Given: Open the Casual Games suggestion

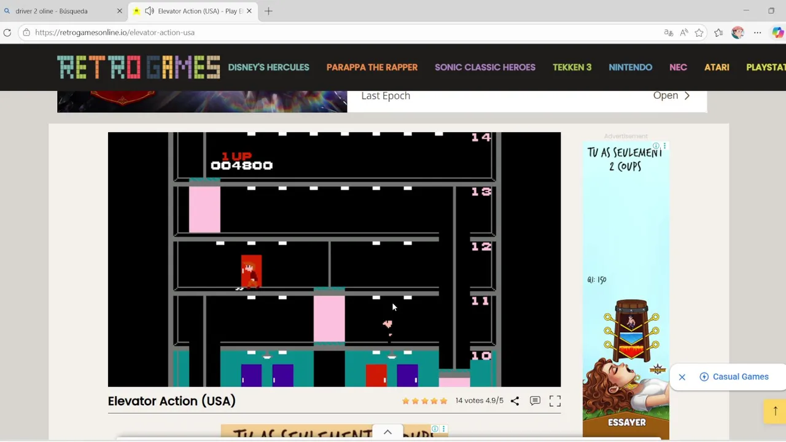Looking at the screenshot, I should 734,377.
